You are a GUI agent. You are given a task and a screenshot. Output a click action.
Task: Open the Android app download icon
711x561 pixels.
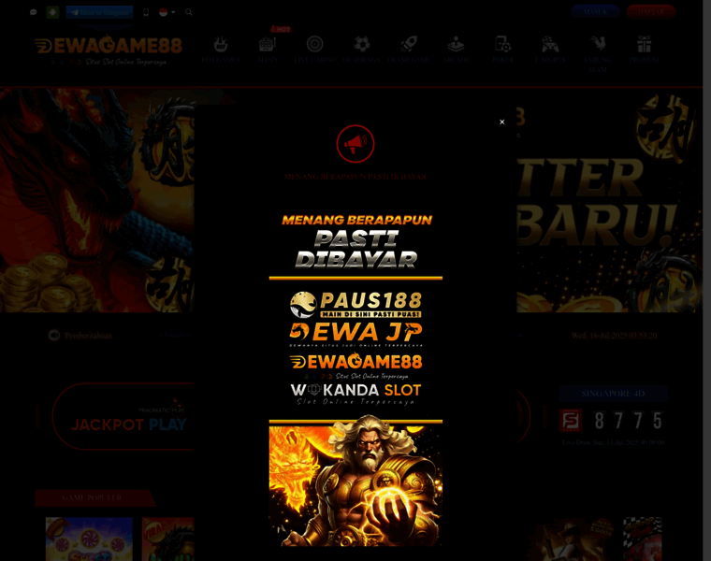click(x=52, y=12)
